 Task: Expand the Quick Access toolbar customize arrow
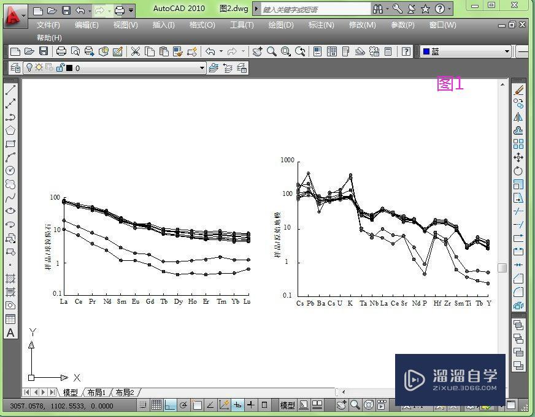(x=131, y=11)
